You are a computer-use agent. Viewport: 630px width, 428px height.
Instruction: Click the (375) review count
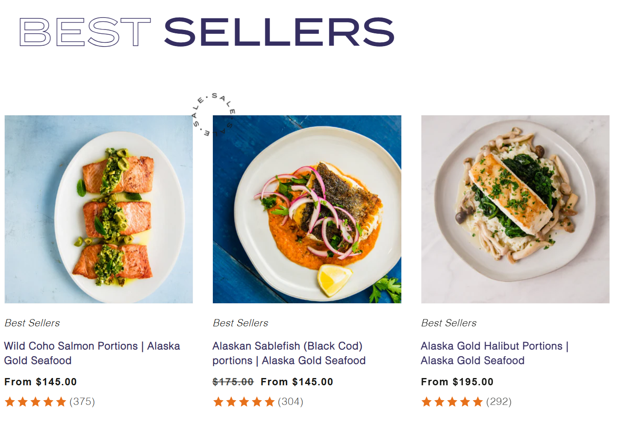tap(82, 402)
